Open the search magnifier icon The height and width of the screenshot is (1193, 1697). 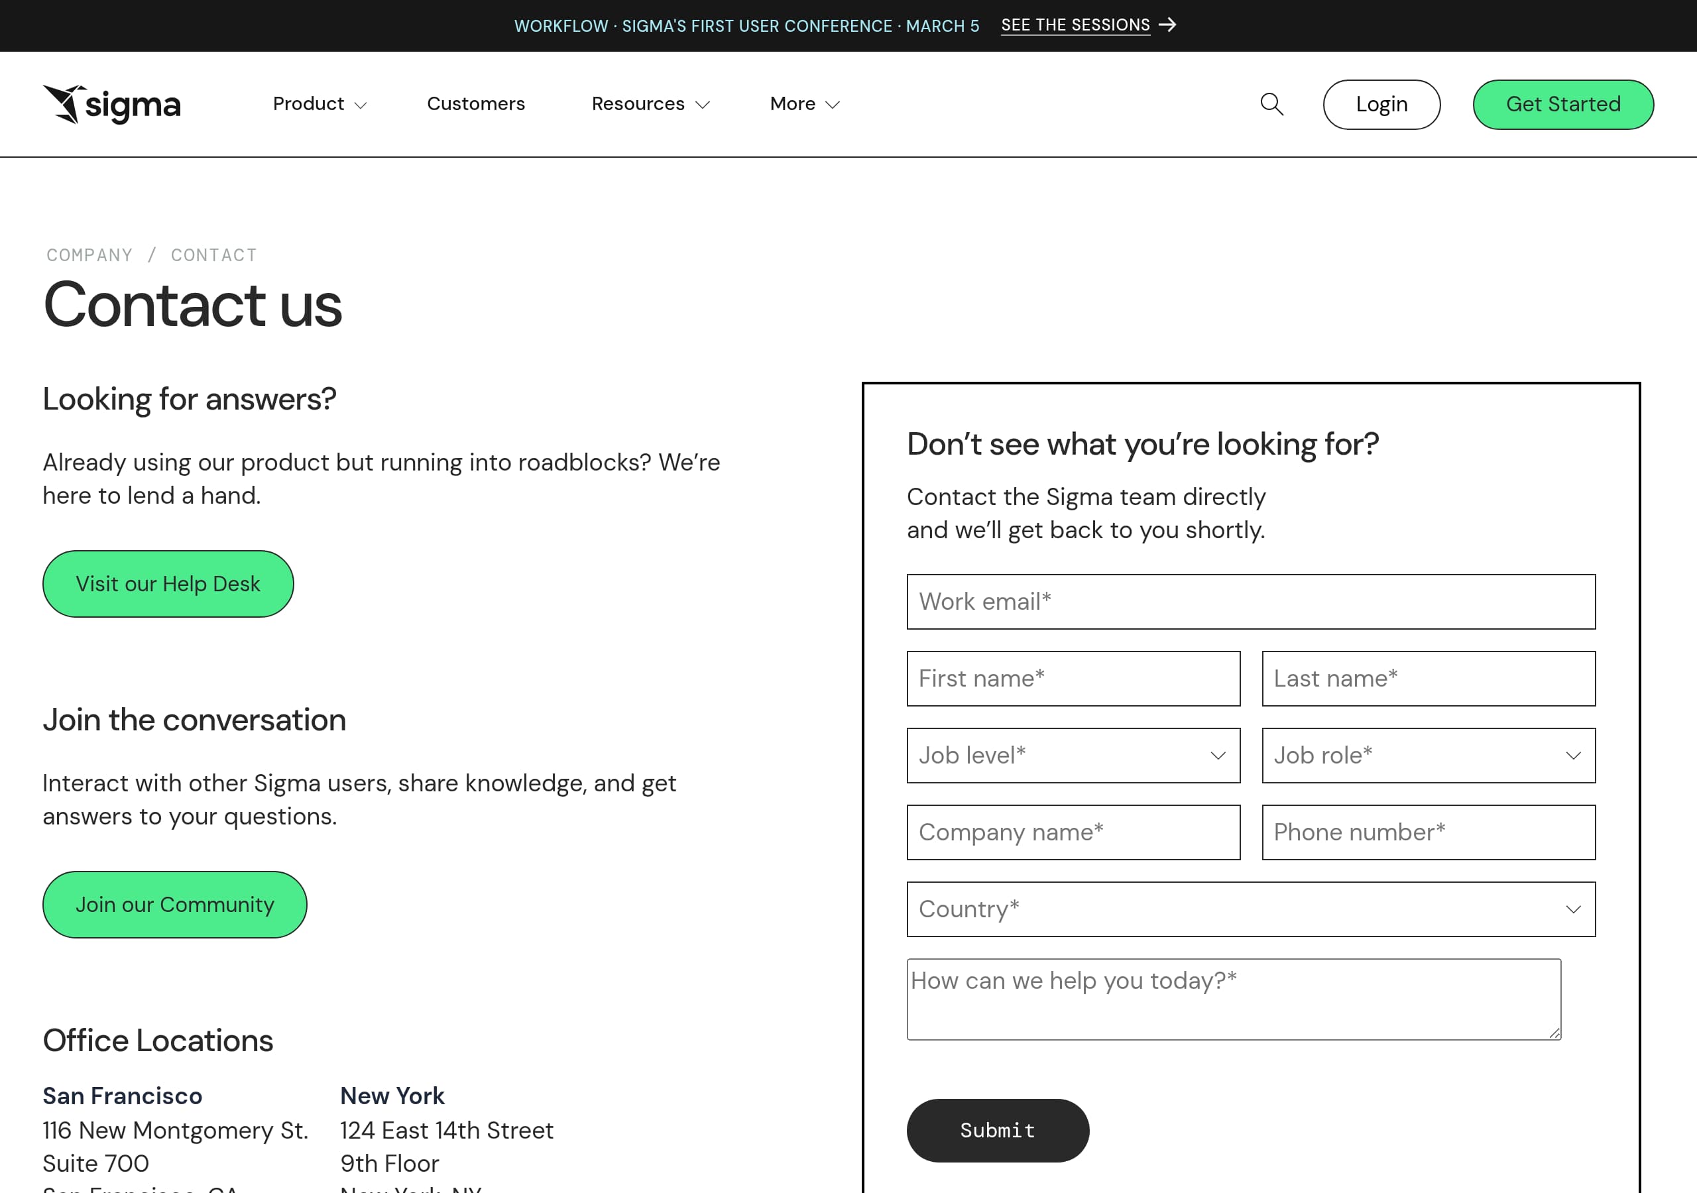(1272, 104)
